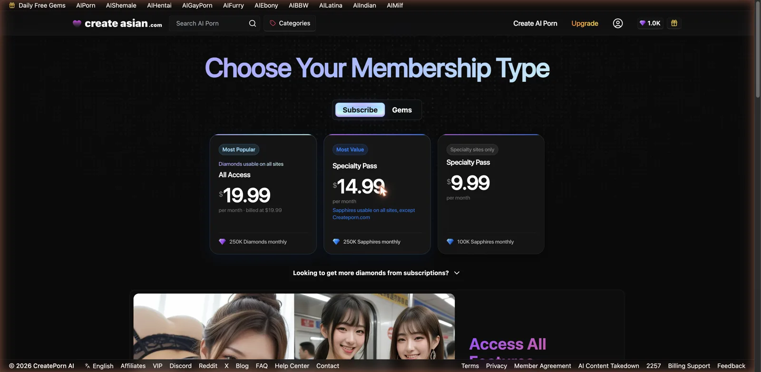
Task: Click the blue sapphire icon by 100K Sapphires
Action: coord(450,242)
